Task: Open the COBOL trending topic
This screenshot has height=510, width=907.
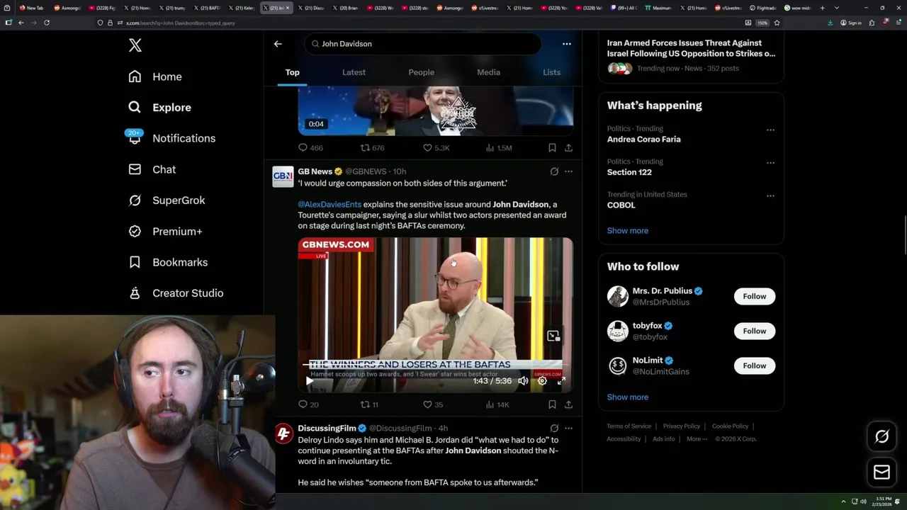Action: click(x=621, y=205)
